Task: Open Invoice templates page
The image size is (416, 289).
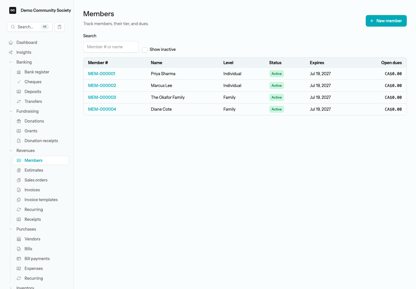Action: point(41,200)
